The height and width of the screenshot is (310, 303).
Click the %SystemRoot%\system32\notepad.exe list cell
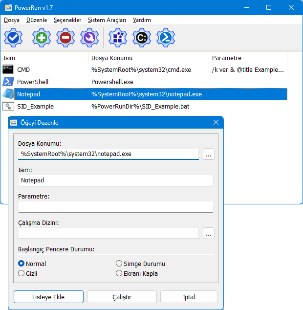pyautogui.click(x=147, y=94)
